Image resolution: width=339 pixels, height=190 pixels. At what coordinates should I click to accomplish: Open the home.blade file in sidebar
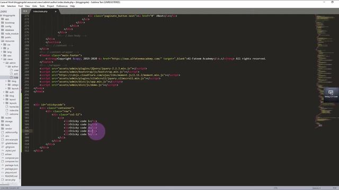(x=14, y=107)
